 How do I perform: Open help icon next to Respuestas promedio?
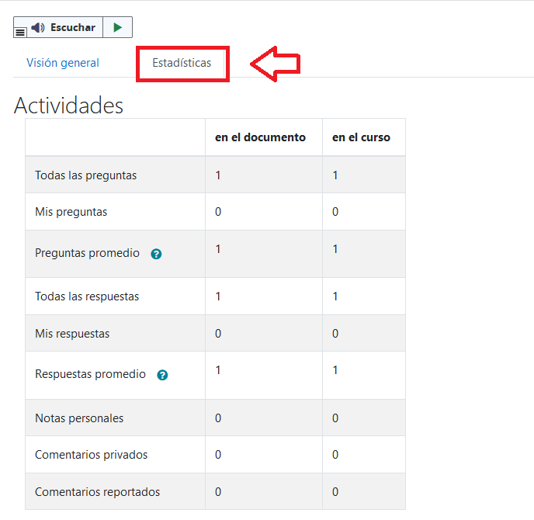click(162, 375)
